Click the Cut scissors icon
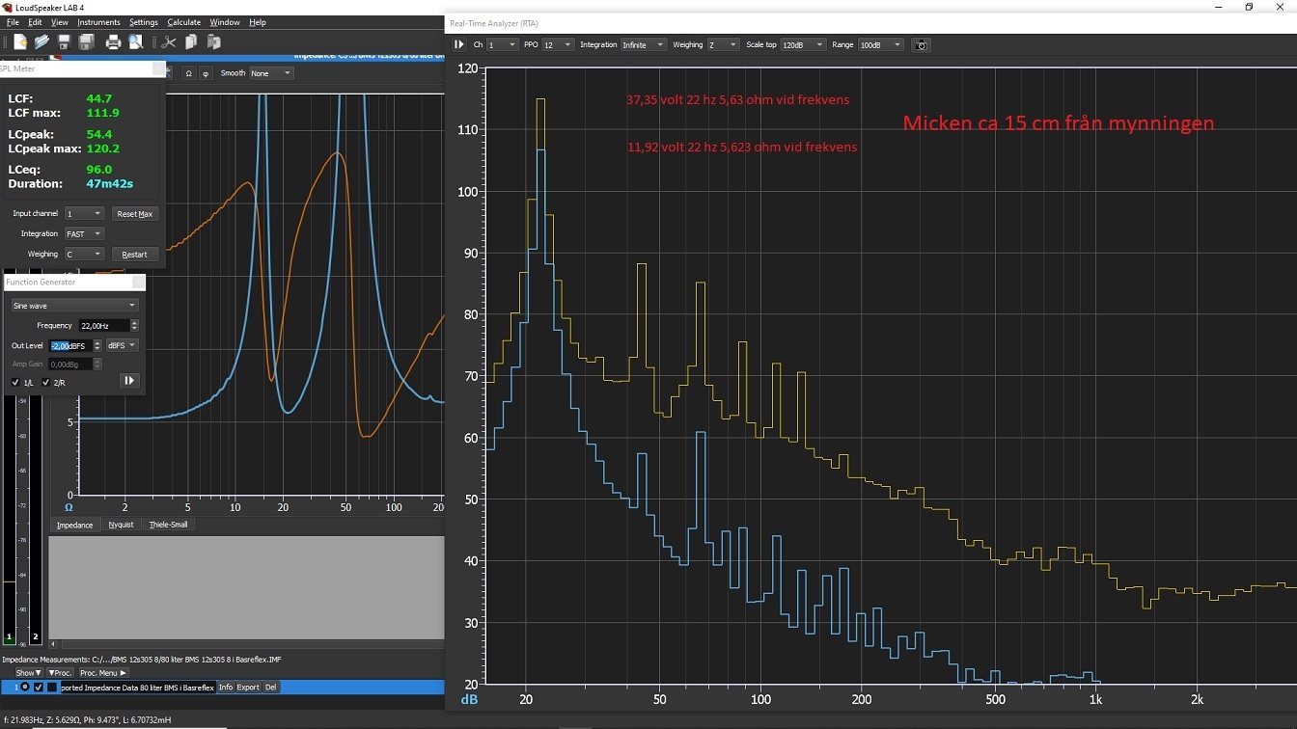This screenshot has width=1297, height=729. 169,42
